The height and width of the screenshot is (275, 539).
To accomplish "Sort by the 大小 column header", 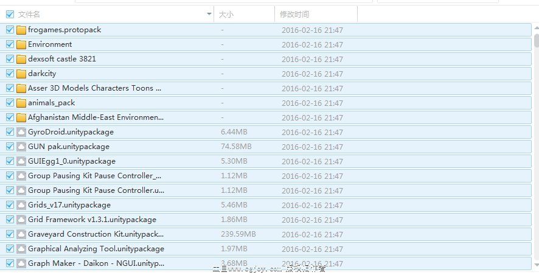I will (x=226, y=15).
